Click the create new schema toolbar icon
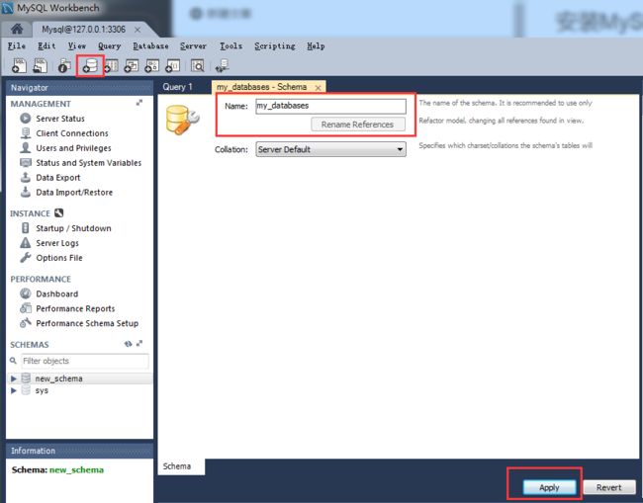The height and width of the screenshot is (503, 643). (x=90, y=65)
